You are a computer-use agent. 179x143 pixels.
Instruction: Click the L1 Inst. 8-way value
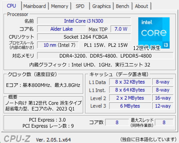163,90
